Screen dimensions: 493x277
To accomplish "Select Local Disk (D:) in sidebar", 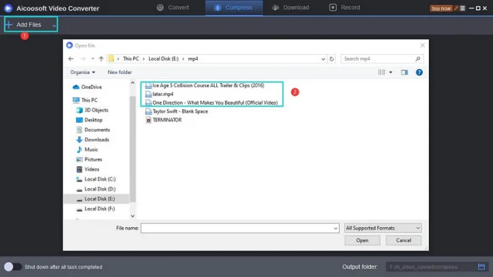I will tap(99, 189).
